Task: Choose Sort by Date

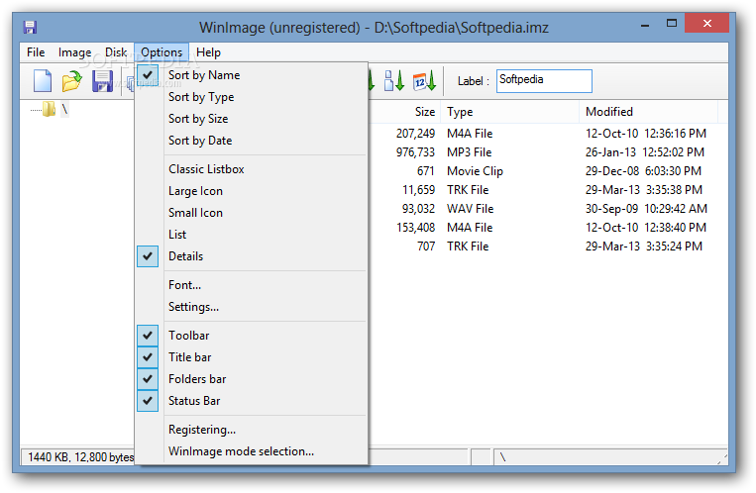Action: (251, 141)
